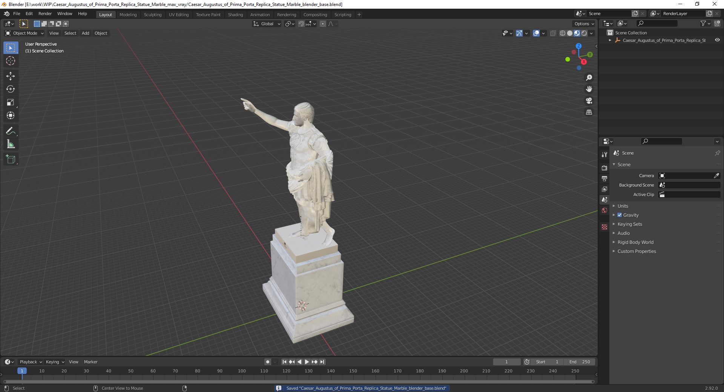Hide Caesar_Augustus collection with eye icon
Image resolution: width=724 pixels, height=392 pixels.
[717, 40]
